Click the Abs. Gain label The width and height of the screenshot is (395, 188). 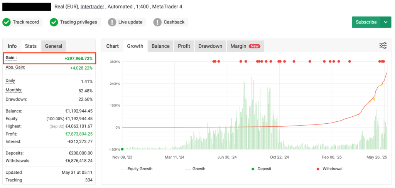[x=15, y=67]
